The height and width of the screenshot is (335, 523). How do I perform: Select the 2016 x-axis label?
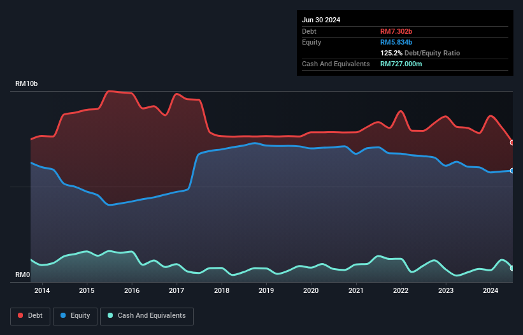pos(132,290)
